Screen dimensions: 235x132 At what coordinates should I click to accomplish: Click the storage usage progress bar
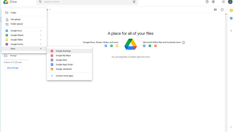(16, 60)
